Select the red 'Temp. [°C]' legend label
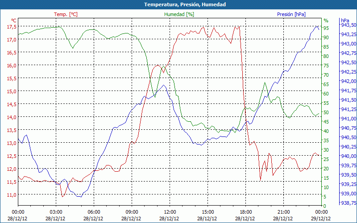Image resolution: width=357 pixels, height=223 pixels. pos(66,14)
